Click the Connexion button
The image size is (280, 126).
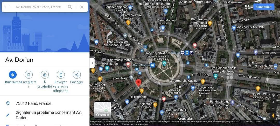point(264,7)
